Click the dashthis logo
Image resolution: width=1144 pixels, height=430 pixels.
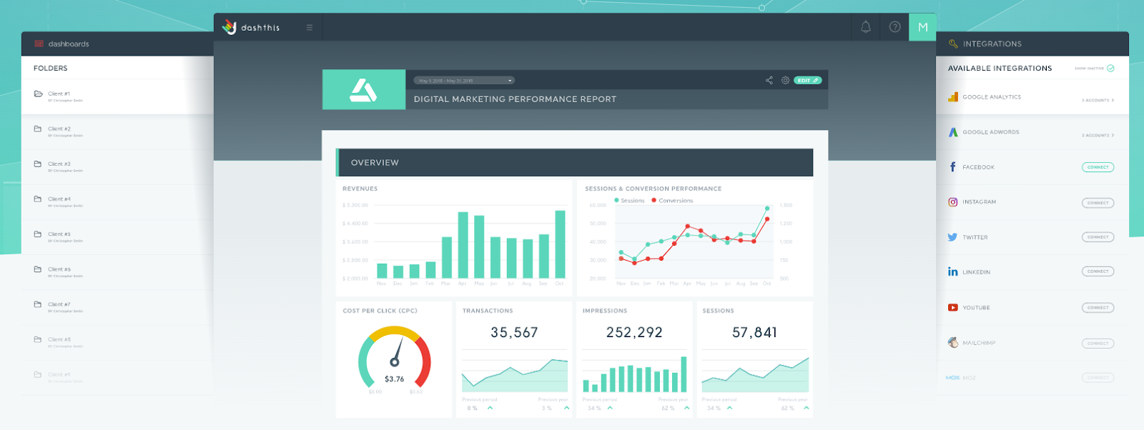251,27
